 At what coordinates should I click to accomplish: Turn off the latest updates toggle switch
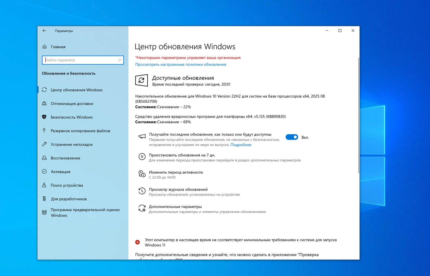(x=292, y=137)
